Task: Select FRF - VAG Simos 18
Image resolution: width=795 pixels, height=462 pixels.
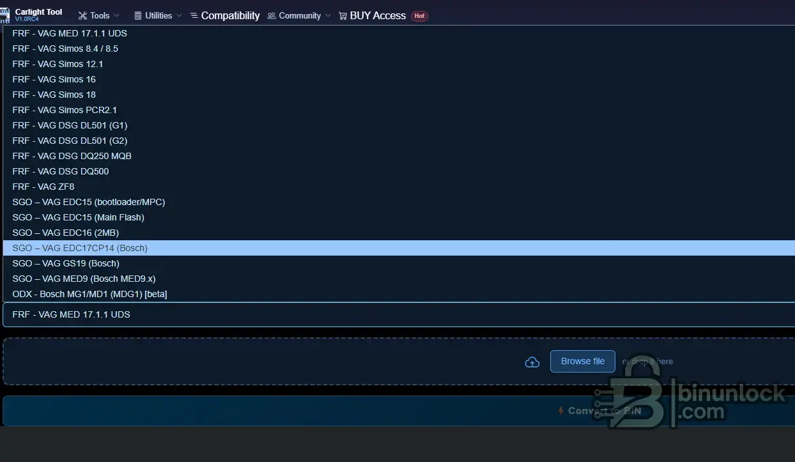Action: pos(399,95)
